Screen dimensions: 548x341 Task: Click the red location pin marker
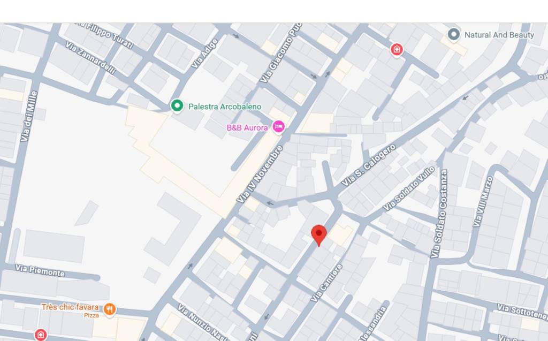pos(319,236)
